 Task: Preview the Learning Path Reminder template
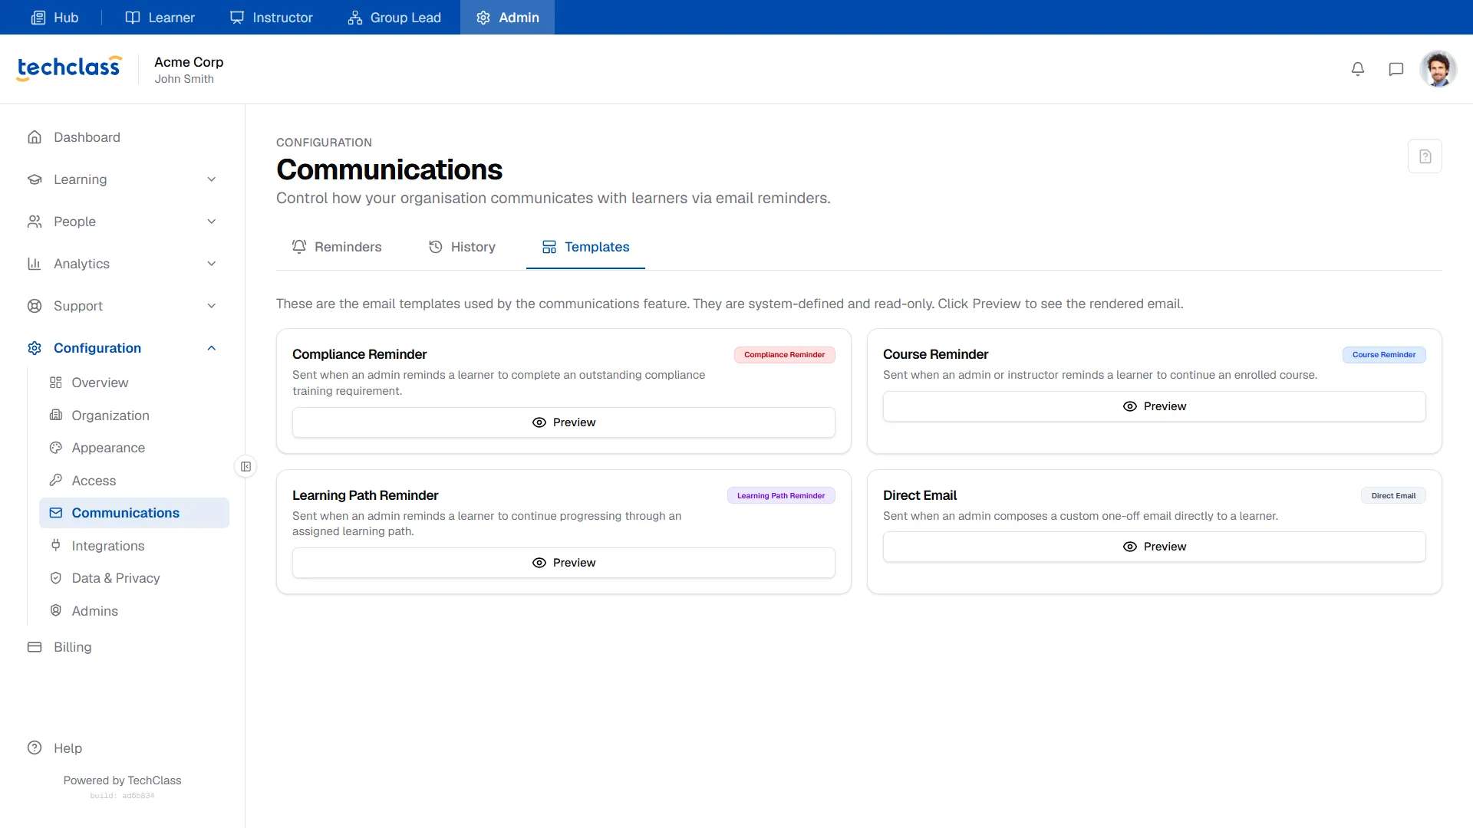(x=564, y=563)
